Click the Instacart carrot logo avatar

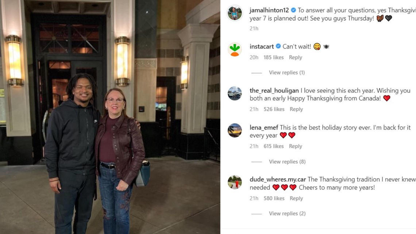coord(235,49)
